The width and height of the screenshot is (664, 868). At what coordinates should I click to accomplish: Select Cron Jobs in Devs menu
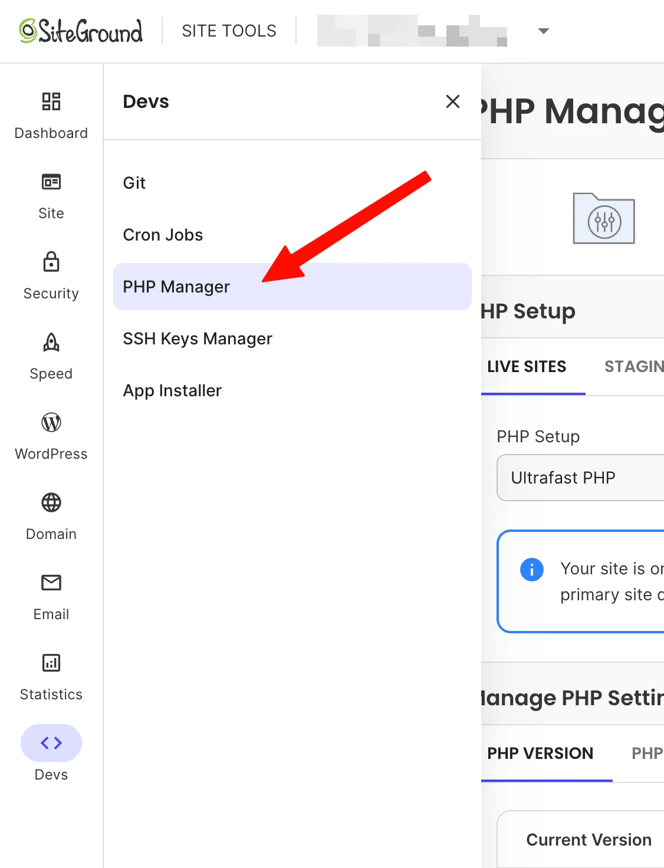coord(292,235)
